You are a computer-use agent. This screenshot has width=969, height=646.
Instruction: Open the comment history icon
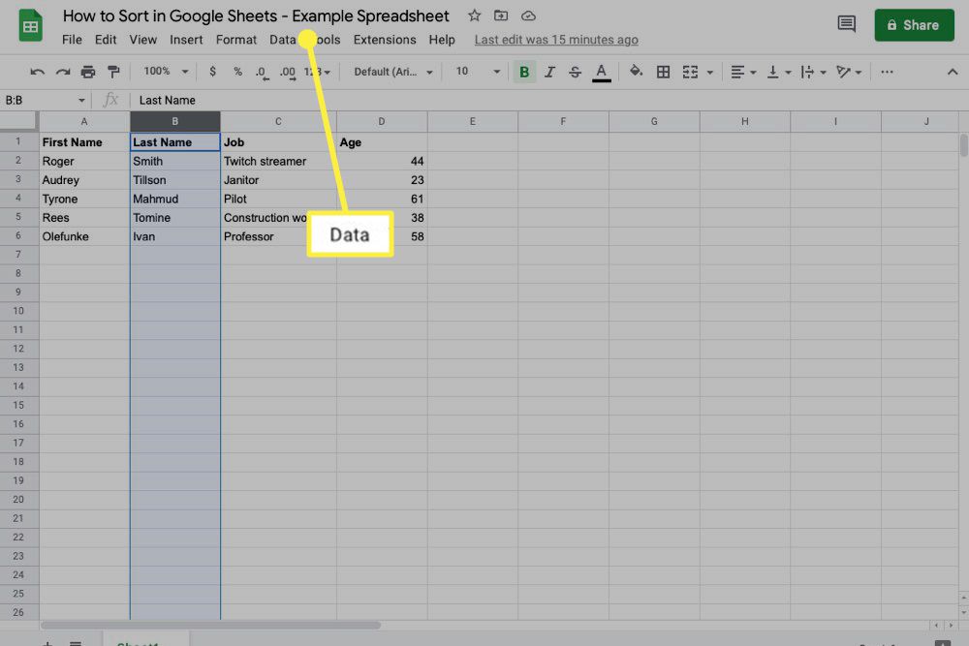point(847,25)
